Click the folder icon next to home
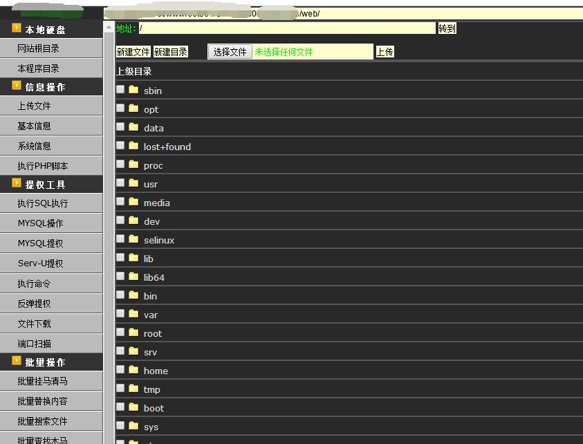Screen dimensions: 583x444 133,370
